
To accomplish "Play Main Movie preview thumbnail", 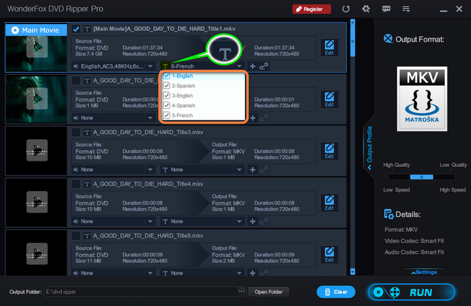I will pyautogui.click(x=37, y=47).
